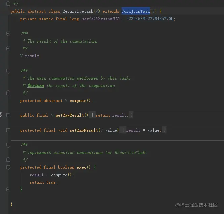Collapse the 'The main computation' Javadoc fold start
224x214 pixels.
tap(8, 71)
